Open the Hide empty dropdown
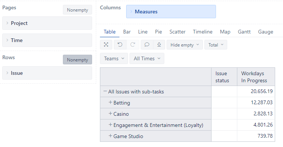 point(185,45)
